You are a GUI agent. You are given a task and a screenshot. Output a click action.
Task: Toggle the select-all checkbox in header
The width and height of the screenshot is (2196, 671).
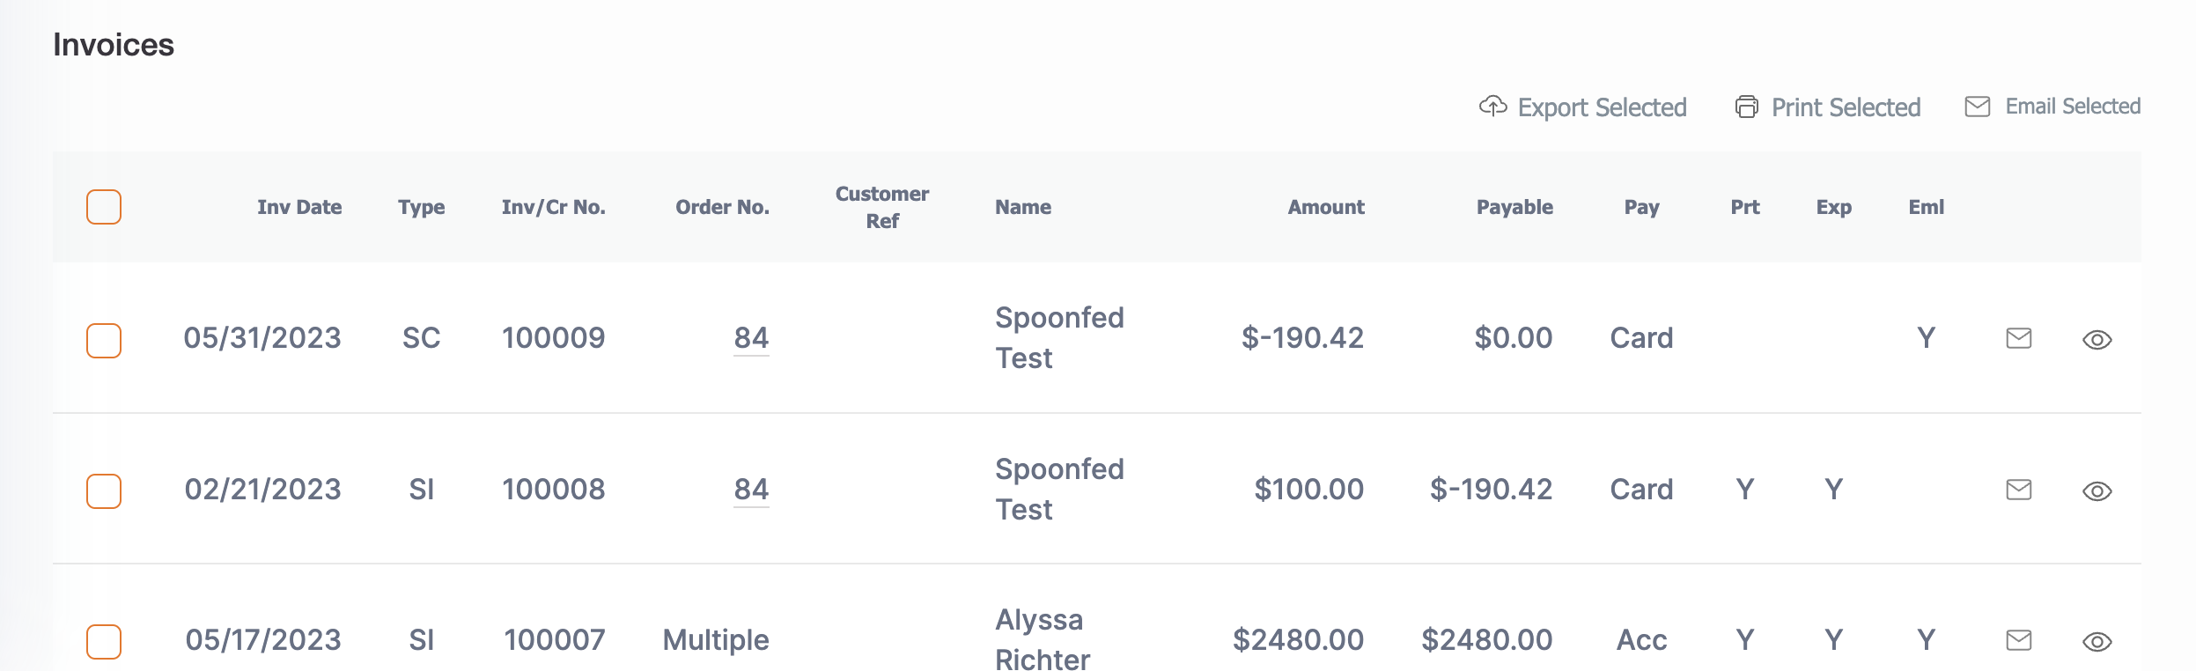click(x=104, y=207)
